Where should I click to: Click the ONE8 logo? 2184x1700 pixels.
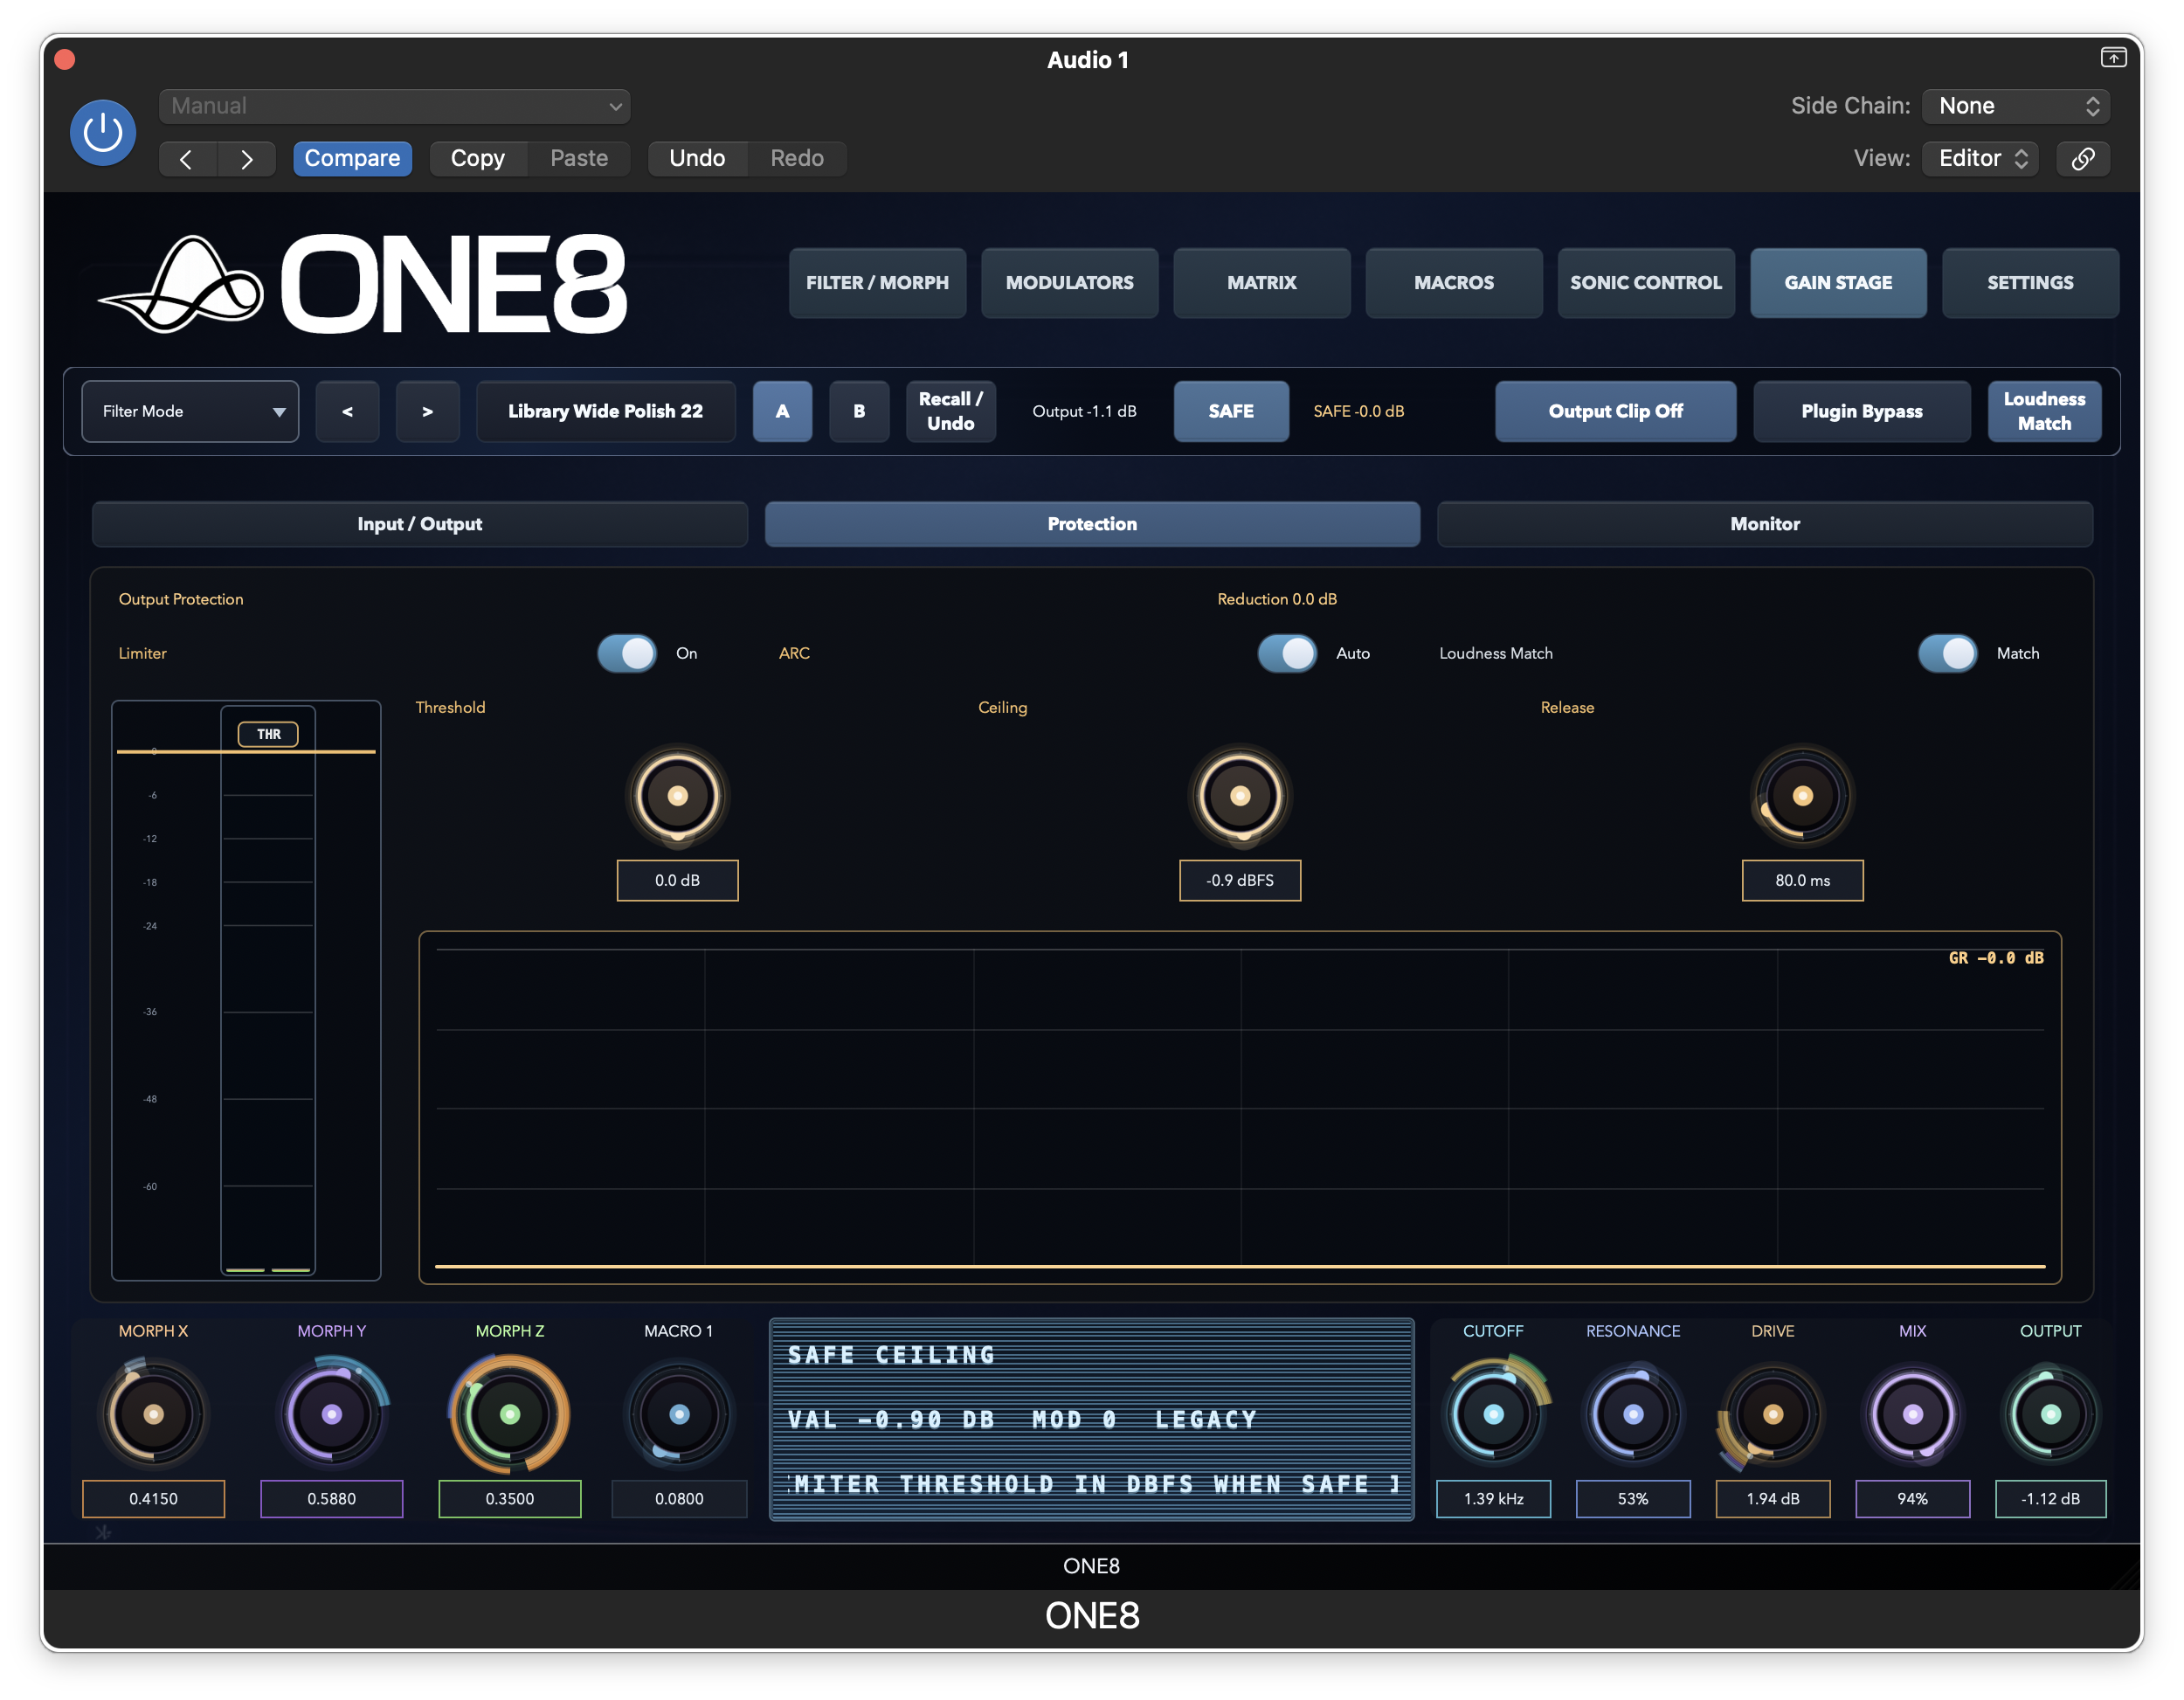tap(362, 284)
